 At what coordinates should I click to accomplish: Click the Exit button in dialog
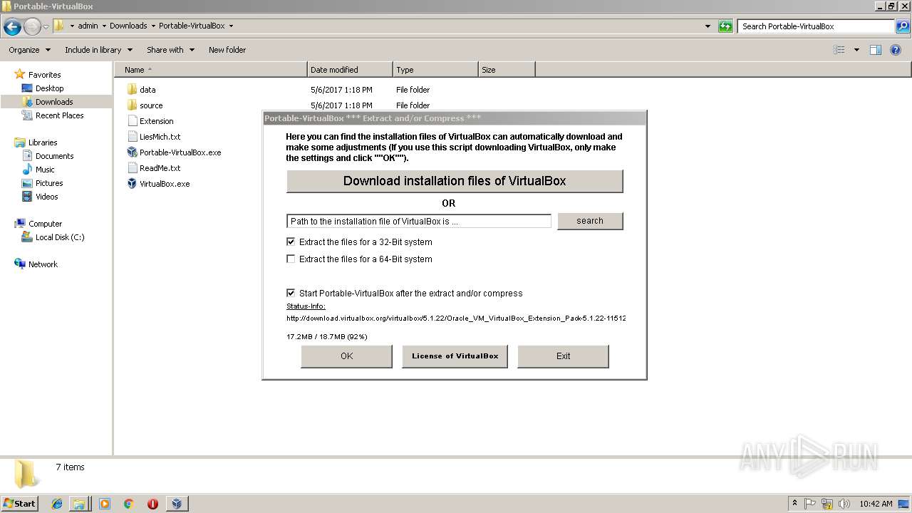pos(563,356)
